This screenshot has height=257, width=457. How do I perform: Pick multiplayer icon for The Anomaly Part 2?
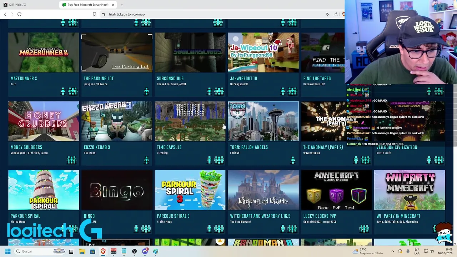click(366, 160)
